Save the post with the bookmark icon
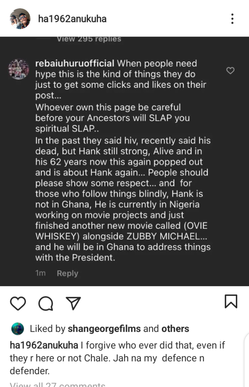 (x=231, y=302)
